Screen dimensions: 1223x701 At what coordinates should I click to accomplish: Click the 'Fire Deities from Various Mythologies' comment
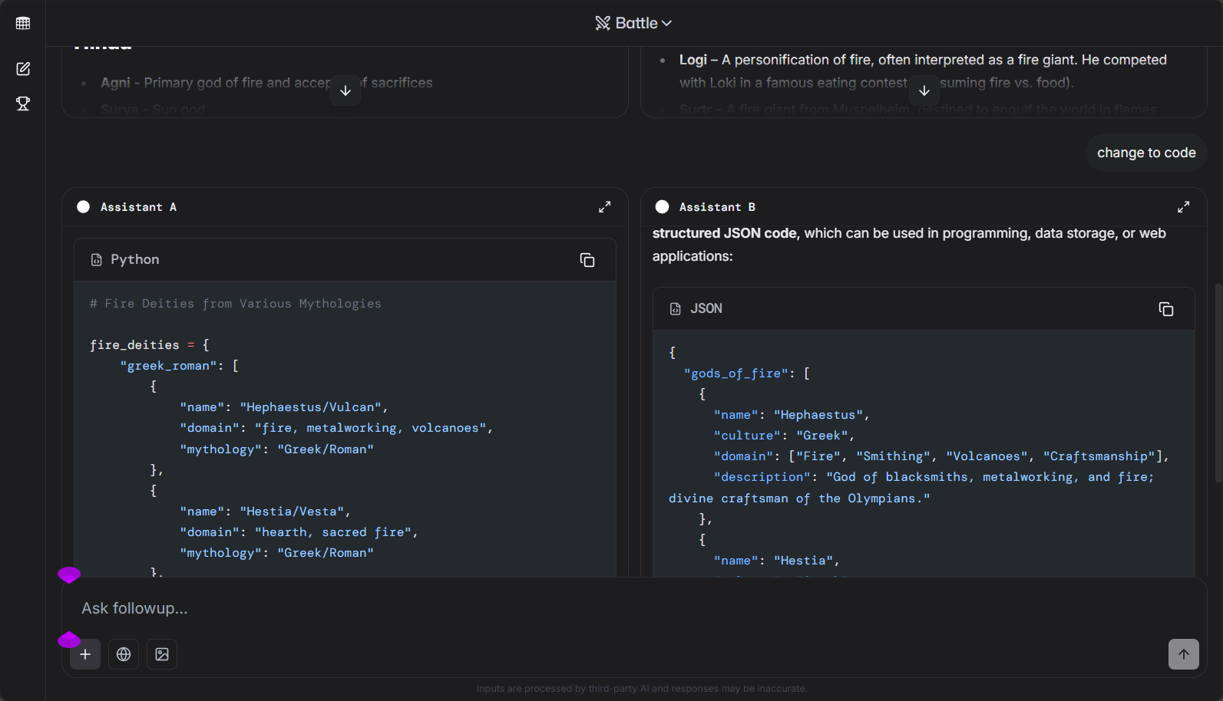click(x=236, y=304)
